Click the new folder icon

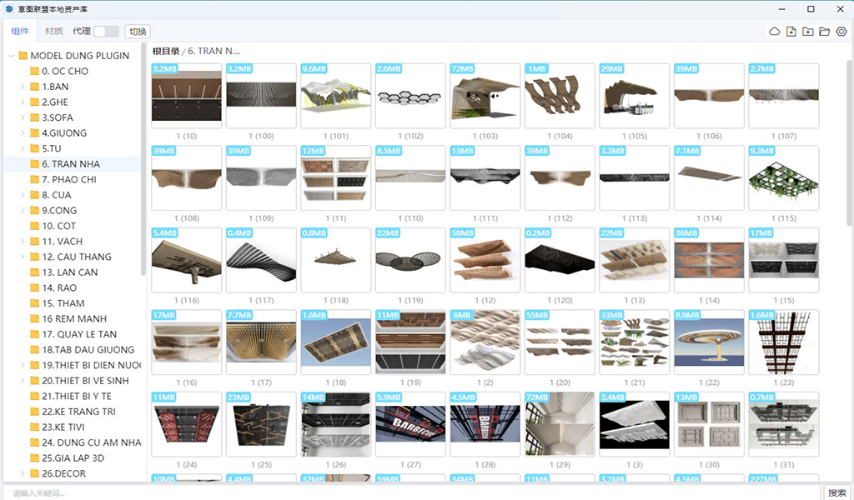(807, 32)
